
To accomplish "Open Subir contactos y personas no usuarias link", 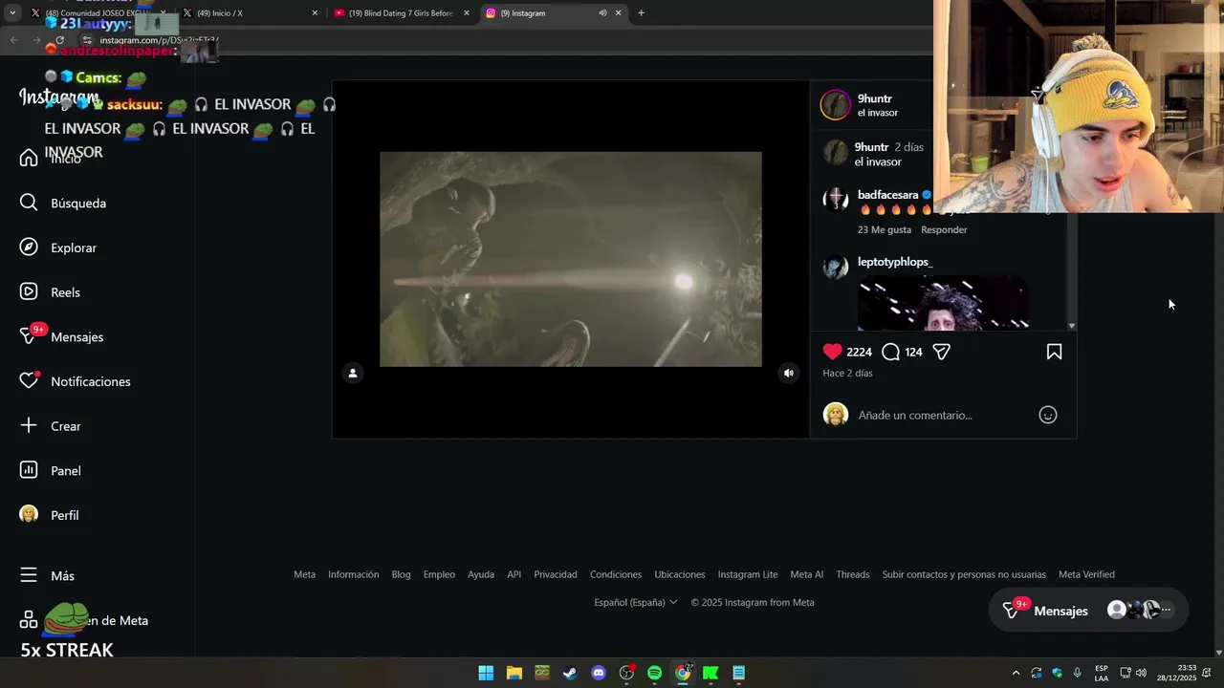I will (964, 574).
